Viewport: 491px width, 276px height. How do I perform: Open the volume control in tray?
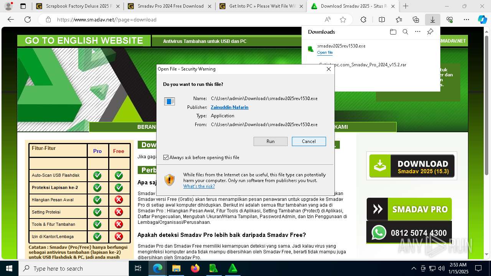point(441,268)
